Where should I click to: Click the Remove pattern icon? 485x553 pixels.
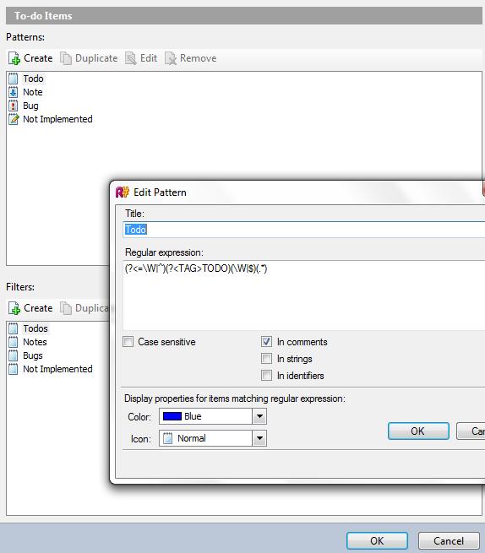[171, 58]
